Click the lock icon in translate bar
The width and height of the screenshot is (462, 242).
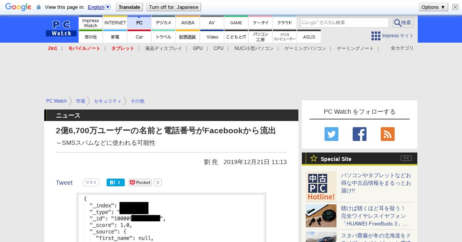[38, 7]
